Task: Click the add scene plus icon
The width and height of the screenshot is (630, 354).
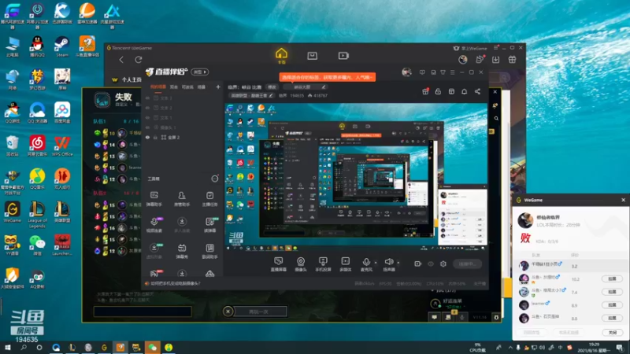Action: point(218,87)
